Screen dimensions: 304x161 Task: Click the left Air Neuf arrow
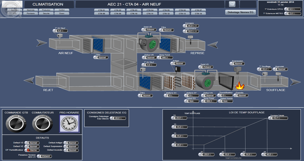(41, 43)
